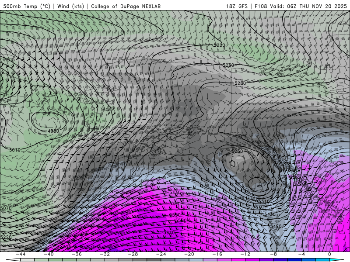Click the 5370 height contour label
350x262 pixels.
[x=258, y=207]
